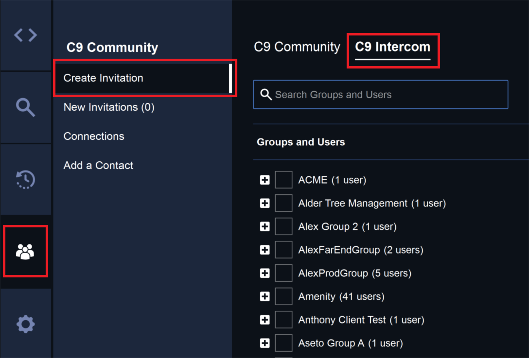Viewport: 529px width, 358px height.
Task: Focus the Search Groups and Users field
Action: (x=381, y=95)
